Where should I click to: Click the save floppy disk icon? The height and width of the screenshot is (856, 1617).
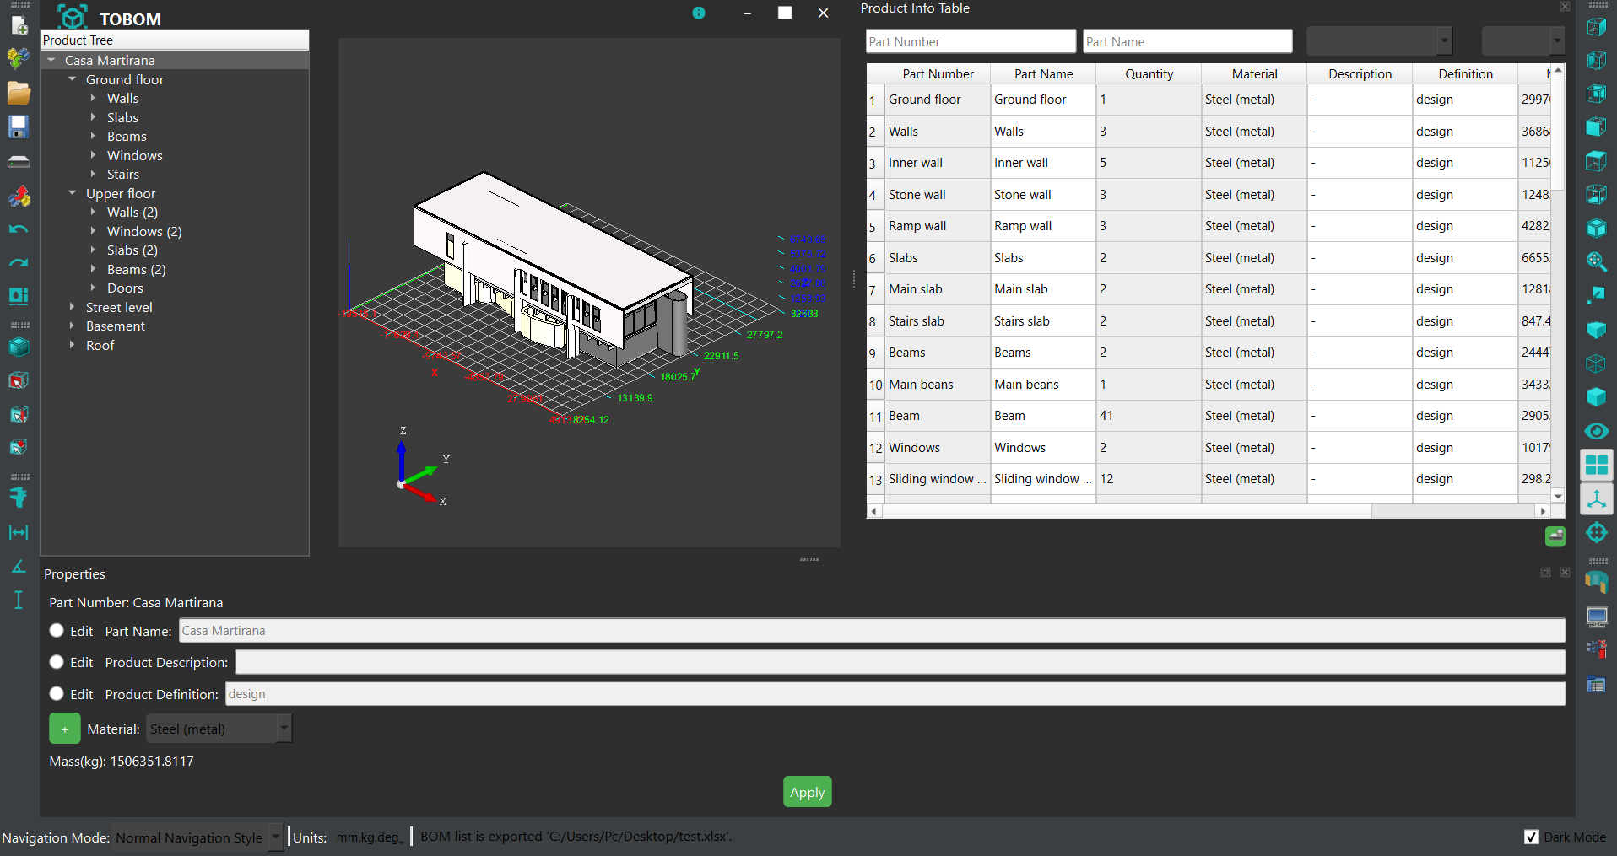coord(19,127)
